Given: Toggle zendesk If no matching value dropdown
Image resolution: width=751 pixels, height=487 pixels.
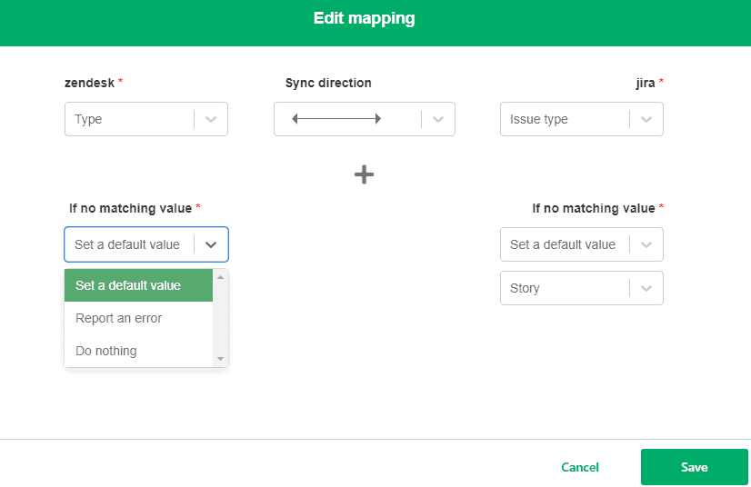Looking at the screenshot, I should [146, 244].
